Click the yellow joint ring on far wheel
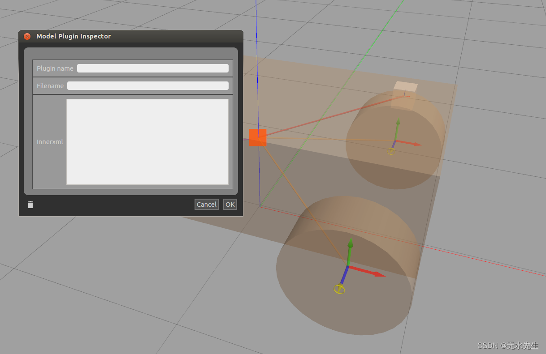Image resolution: width=546 pixels, height=354 pixels. point(391,151)
